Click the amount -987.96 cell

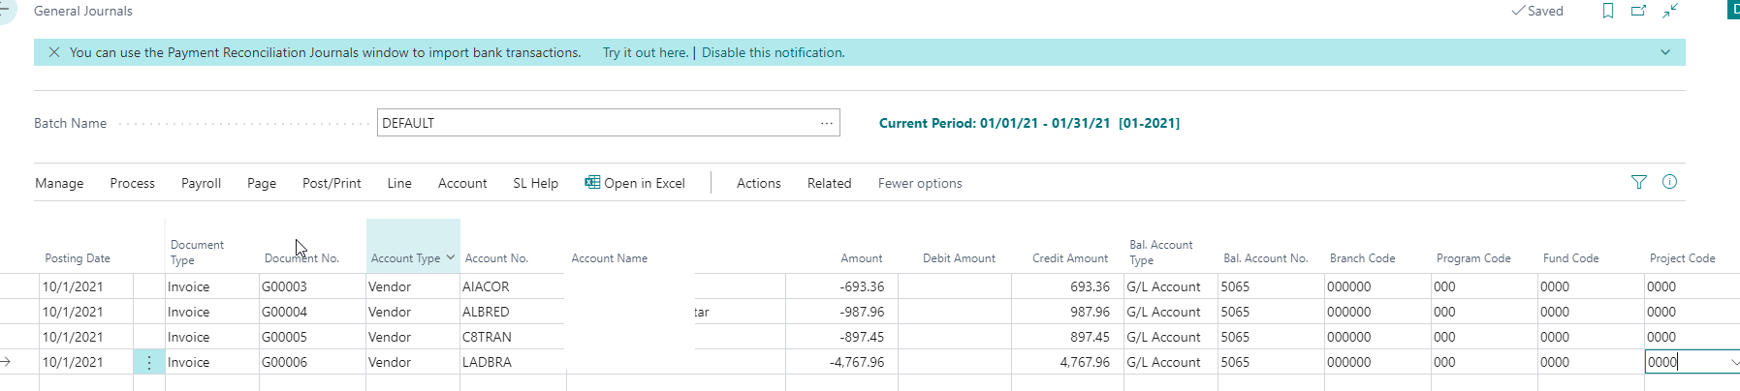[841, 312]
